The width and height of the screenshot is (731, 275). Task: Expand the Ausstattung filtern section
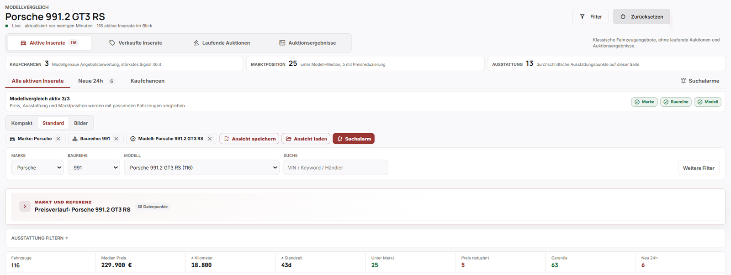coord(40,238)
